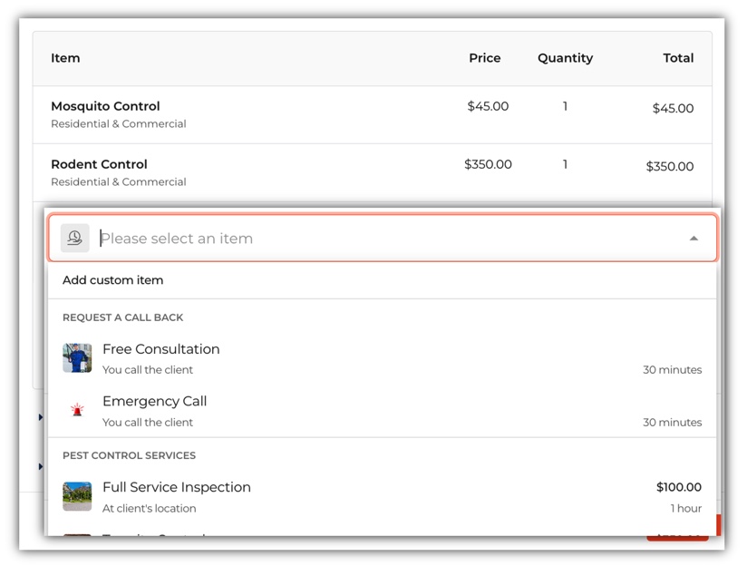Click the Item column header
Image resolution: width=747 pixels, height=566 pixels.
(x=65, y=58)
